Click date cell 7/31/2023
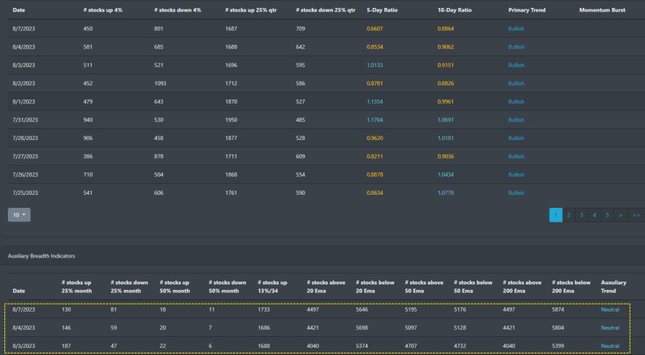 tap(25, 120)
